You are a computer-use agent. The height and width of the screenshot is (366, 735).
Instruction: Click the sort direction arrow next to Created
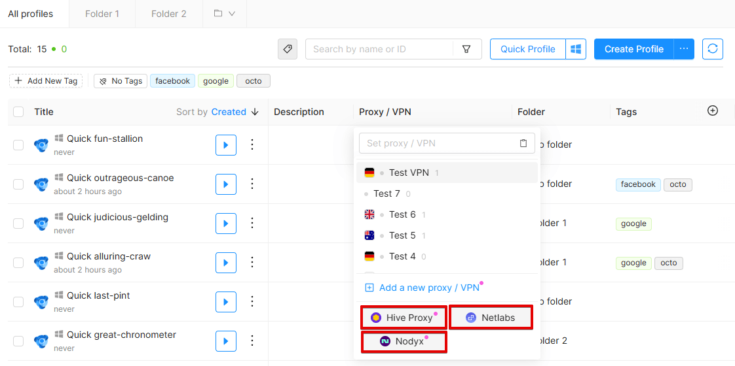tap(255, 112)
